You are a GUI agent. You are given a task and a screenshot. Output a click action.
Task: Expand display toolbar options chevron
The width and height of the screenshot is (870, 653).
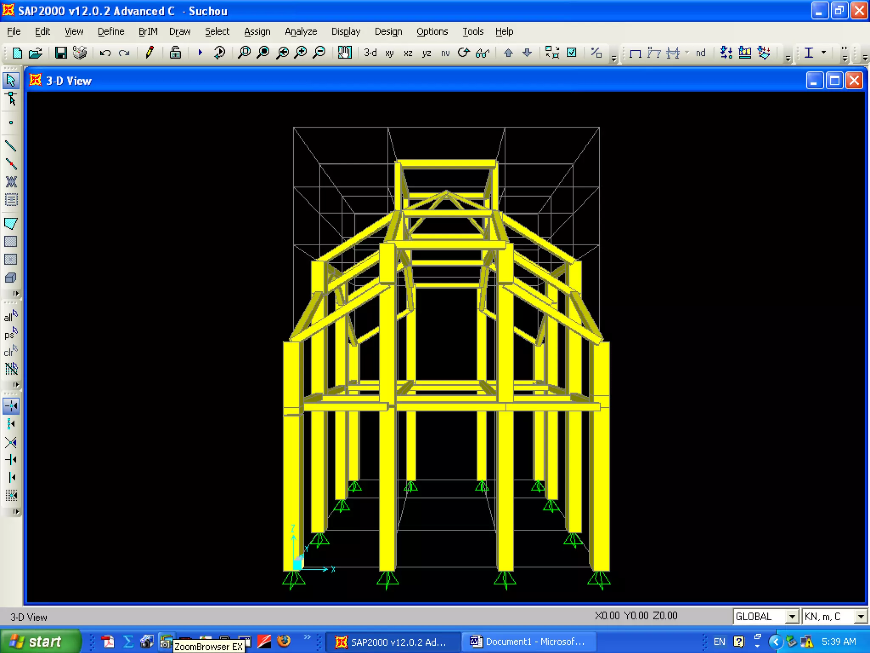coord(788,58)
